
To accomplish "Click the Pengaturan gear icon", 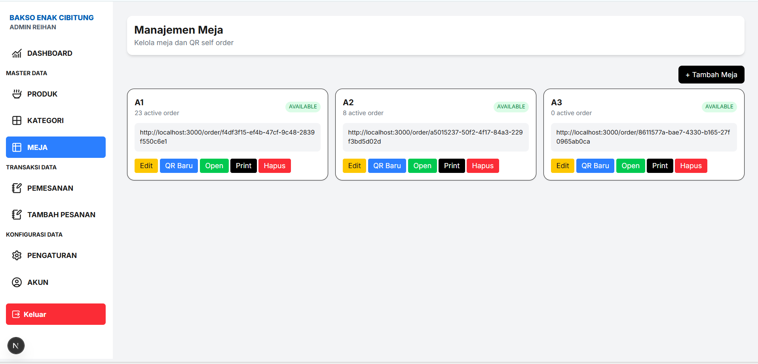I will coord(17,256).
